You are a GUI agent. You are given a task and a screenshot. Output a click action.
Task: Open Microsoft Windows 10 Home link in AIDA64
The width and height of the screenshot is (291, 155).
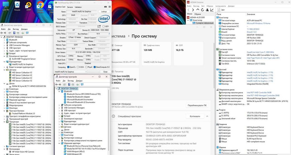pyautogui.click(x=258, y=23)
